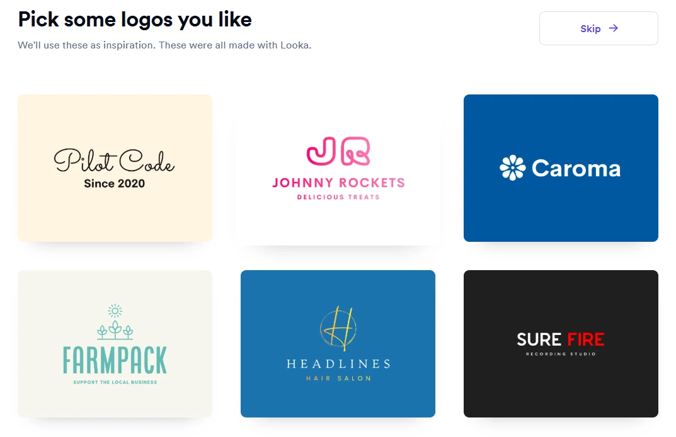Click the white Caroma flower icon
This screenshot has width=676, height=437.
tap(513, 167)
